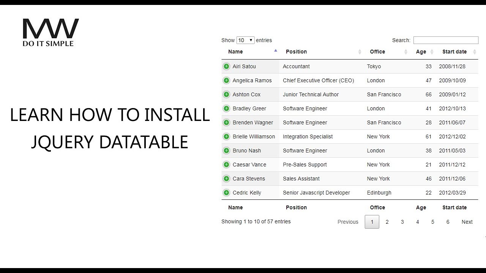Expand the Airi Satou row details

click(x=226, y=66)
